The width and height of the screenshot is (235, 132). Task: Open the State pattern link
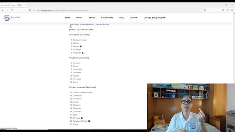(x=75, y=115)
